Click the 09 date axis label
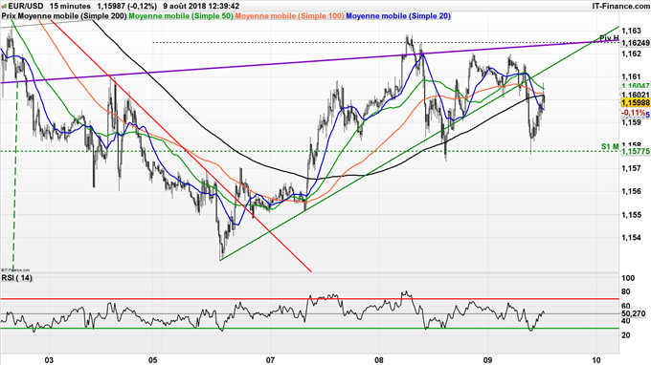This screenshot has height=365, width=651. pyautogui.click(x=488, y=359)
